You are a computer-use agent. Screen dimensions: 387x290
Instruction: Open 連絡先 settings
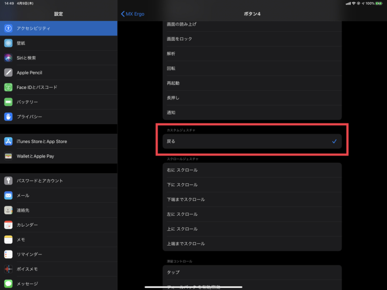59,210
